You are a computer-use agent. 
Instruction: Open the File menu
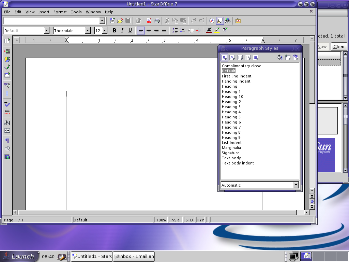pos(7,12)
